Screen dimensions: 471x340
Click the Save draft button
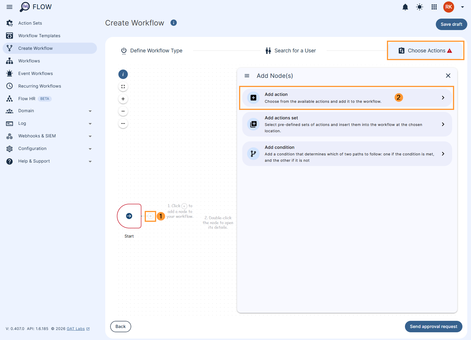451,24
